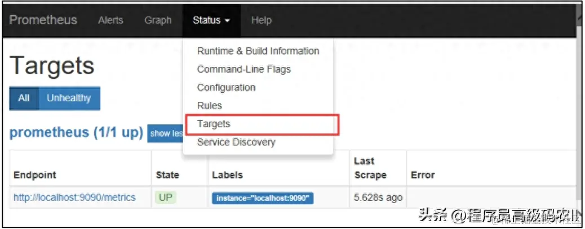Choose Configuration from Status menu
Image resolution: width=585 pixels, height=229 pixels.
(258, 88)
